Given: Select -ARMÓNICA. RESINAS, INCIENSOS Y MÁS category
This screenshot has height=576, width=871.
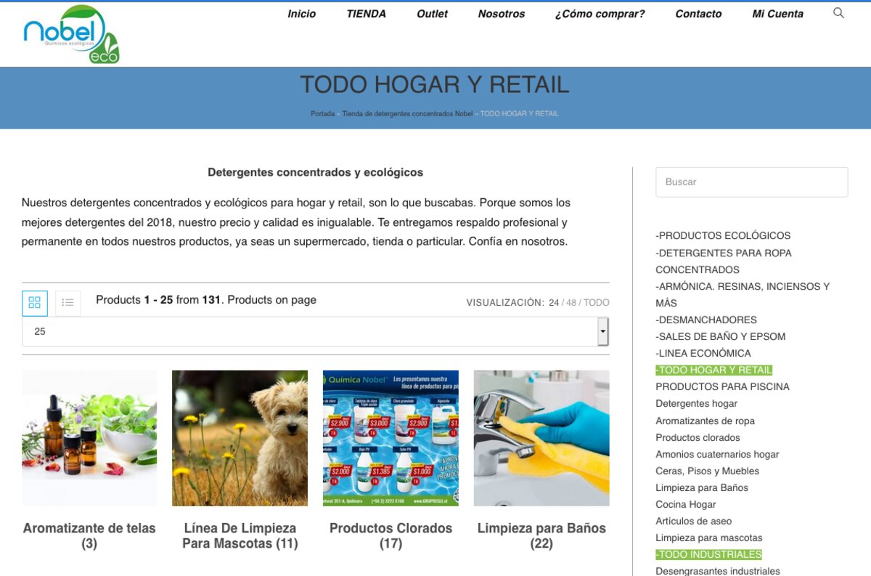Looking at the screenshot, I should 743,295.
